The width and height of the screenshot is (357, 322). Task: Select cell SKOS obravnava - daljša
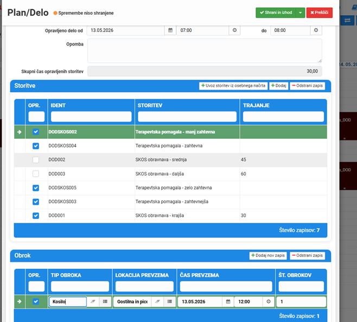(187, 174)
